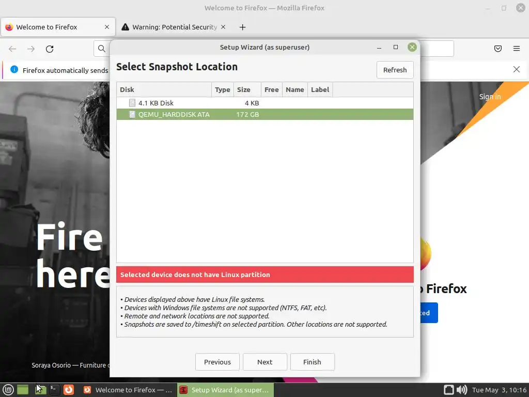
Task: Sort by the Name column header
Action: [x=294, y=89]
